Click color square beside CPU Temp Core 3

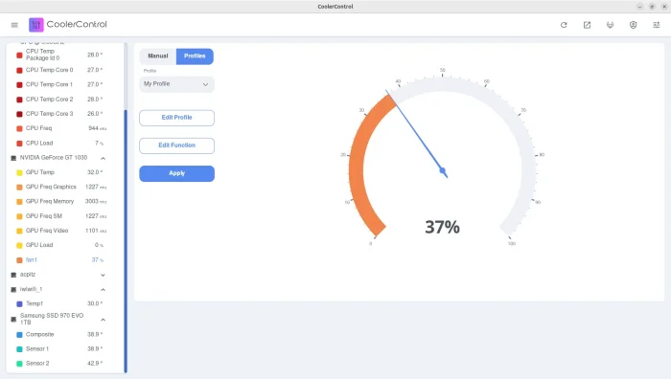(19, 114)
